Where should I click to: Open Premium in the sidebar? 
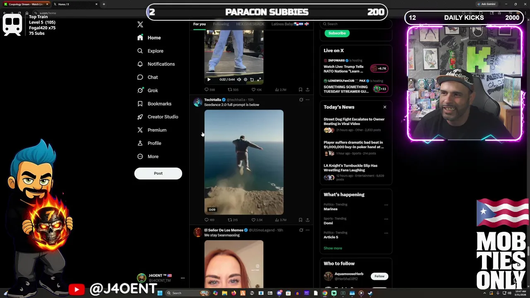pos(152,130)
